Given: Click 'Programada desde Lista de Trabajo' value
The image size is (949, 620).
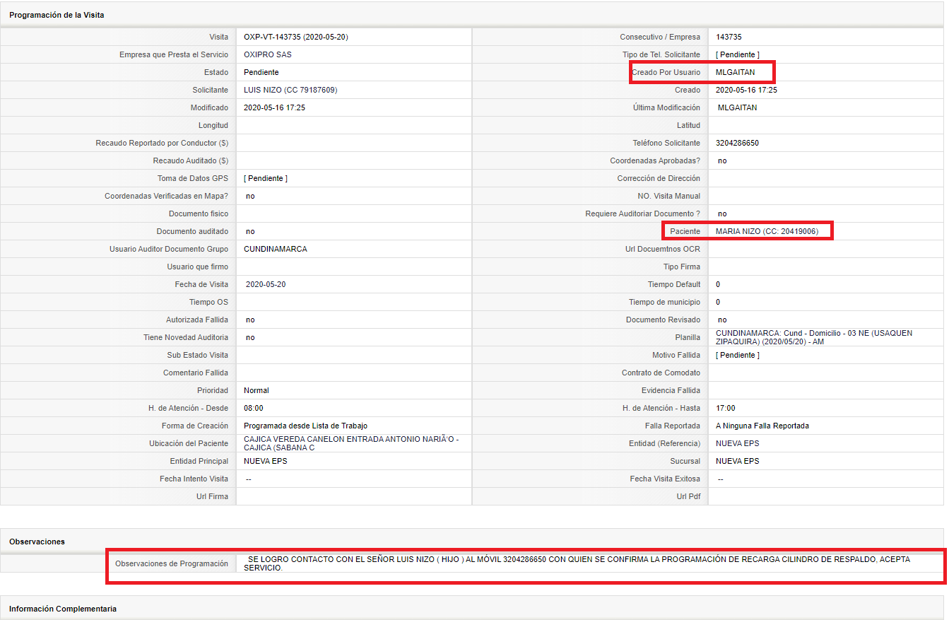Looking at the screenshot, I should click(x=305, y=426).
